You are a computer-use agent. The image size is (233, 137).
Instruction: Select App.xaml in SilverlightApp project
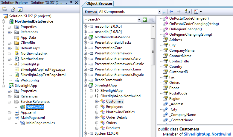[28, 112]
